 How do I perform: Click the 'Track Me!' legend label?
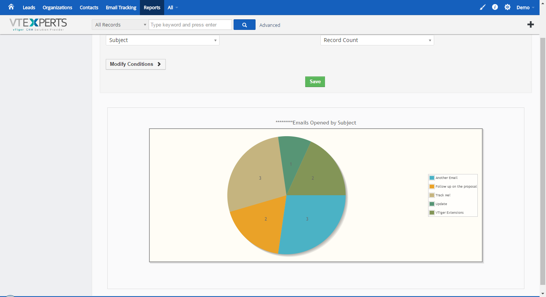[x=443, y=195]
